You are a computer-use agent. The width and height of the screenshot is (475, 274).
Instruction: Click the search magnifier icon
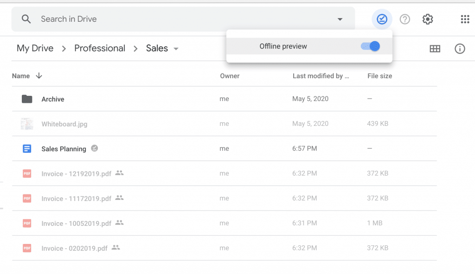26,19
